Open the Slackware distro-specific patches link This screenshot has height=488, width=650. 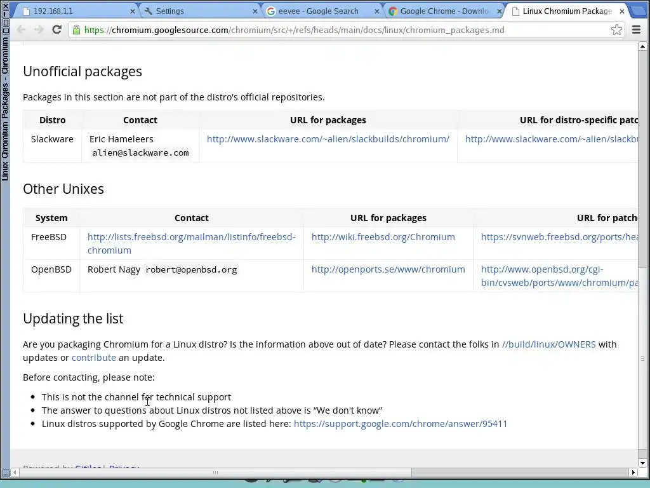coord(552,139)
